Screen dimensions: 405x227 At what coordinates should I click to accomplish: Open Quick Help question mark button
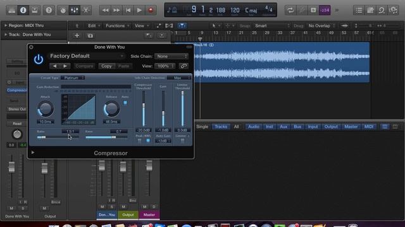pyautogui.click(x=49, y=10)
